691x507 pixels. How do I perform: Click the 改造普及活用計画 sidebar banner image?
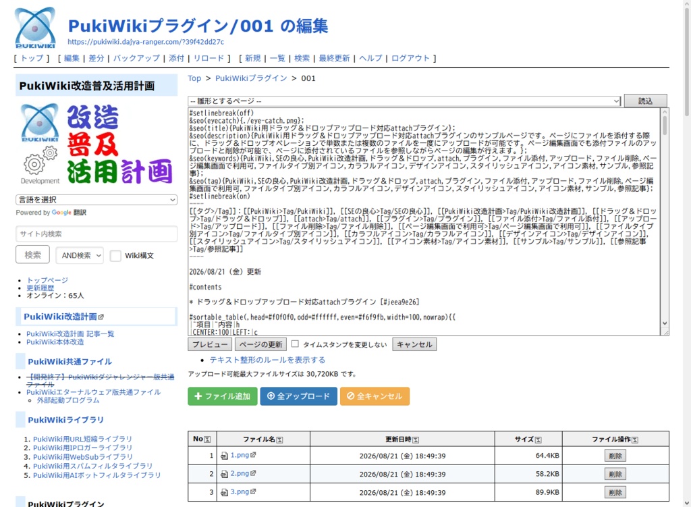click(96, 144)
